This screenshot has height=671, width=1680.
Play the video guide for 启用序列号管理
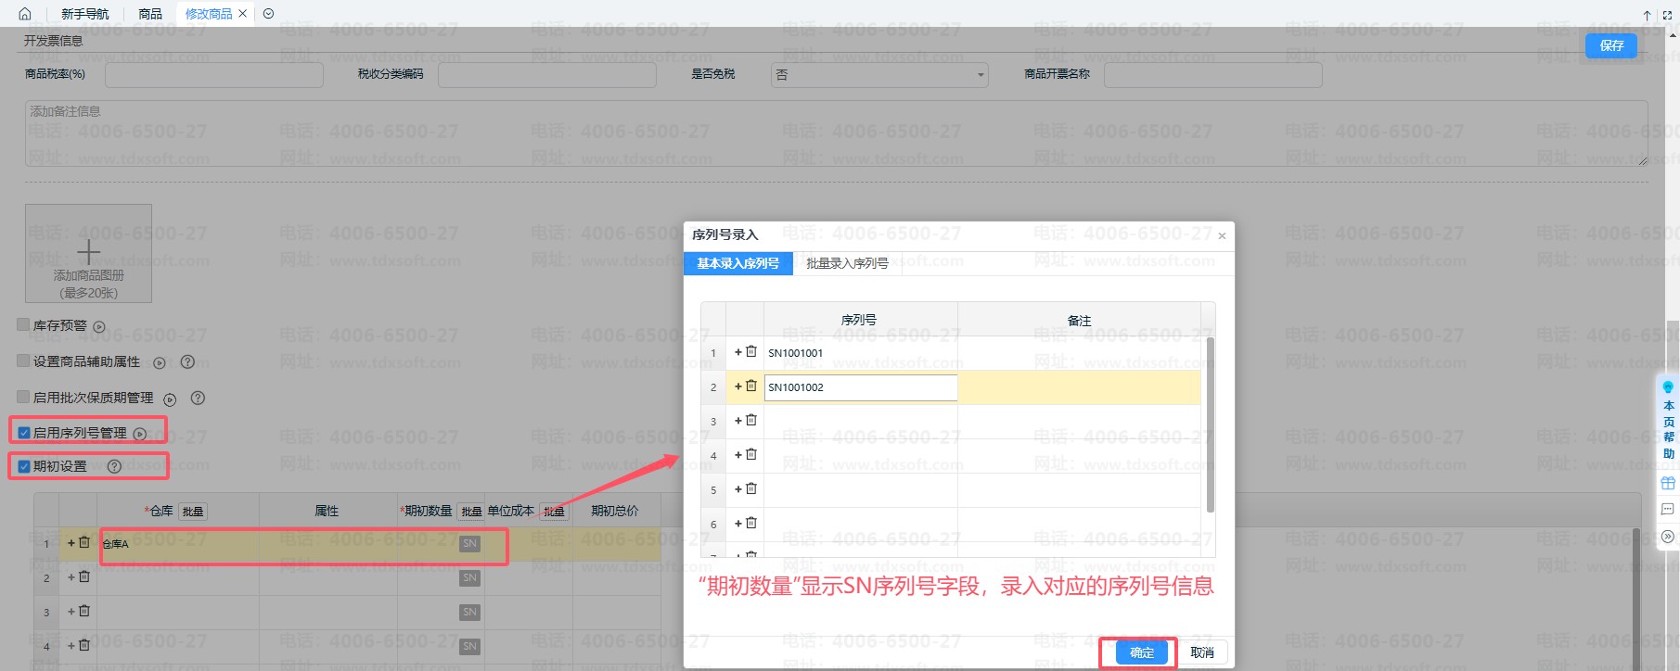click(140, 434)
